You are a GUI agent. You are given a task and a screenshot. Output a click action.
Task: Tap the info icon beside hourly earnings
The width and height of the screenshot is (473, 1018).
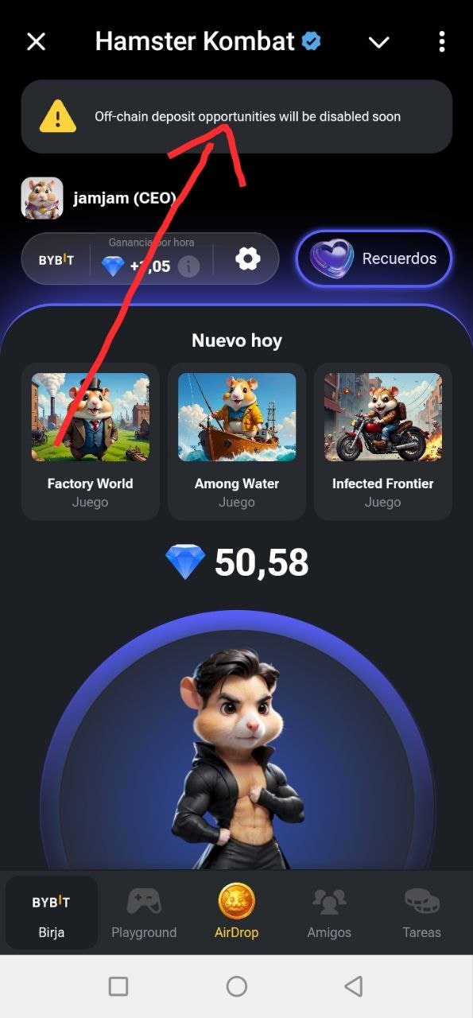[188, 266]
